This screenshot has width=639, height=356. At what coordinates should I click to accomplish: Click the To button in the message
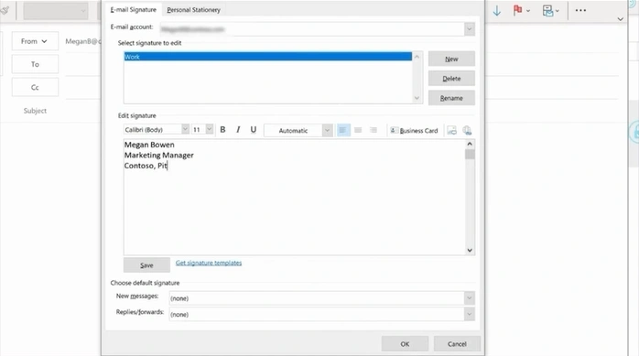pos(35,64)
